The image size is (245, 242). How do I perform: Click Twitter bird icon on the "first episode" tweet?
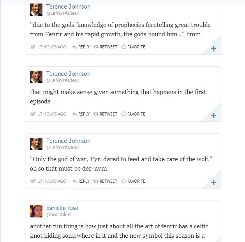33,114
